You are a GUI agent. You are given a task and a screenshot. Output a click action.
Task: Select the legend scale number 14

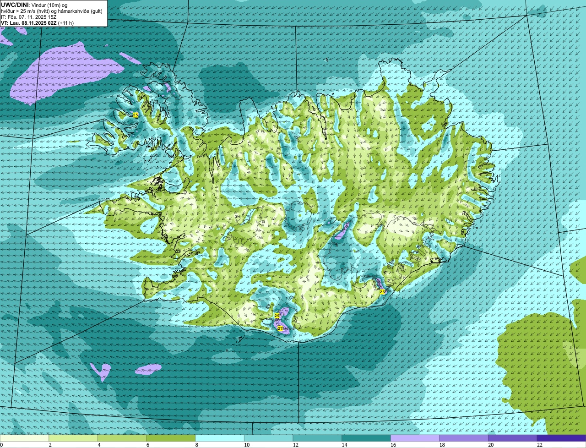click(344, 445)
